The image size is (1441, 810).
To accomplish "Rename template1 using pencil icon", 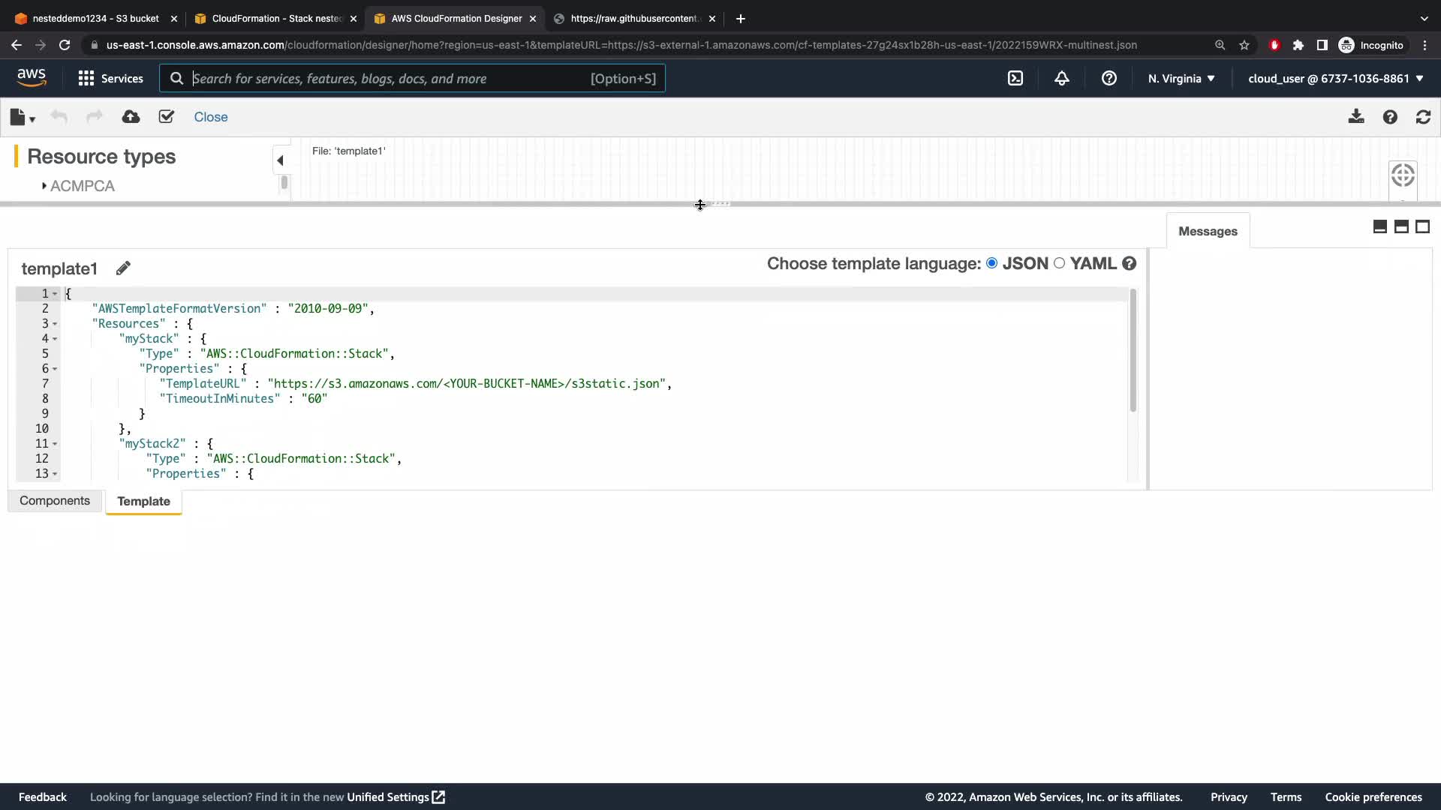I will (123, 268).
